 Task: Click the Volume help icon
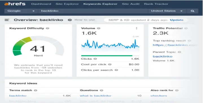coord(99,28)
